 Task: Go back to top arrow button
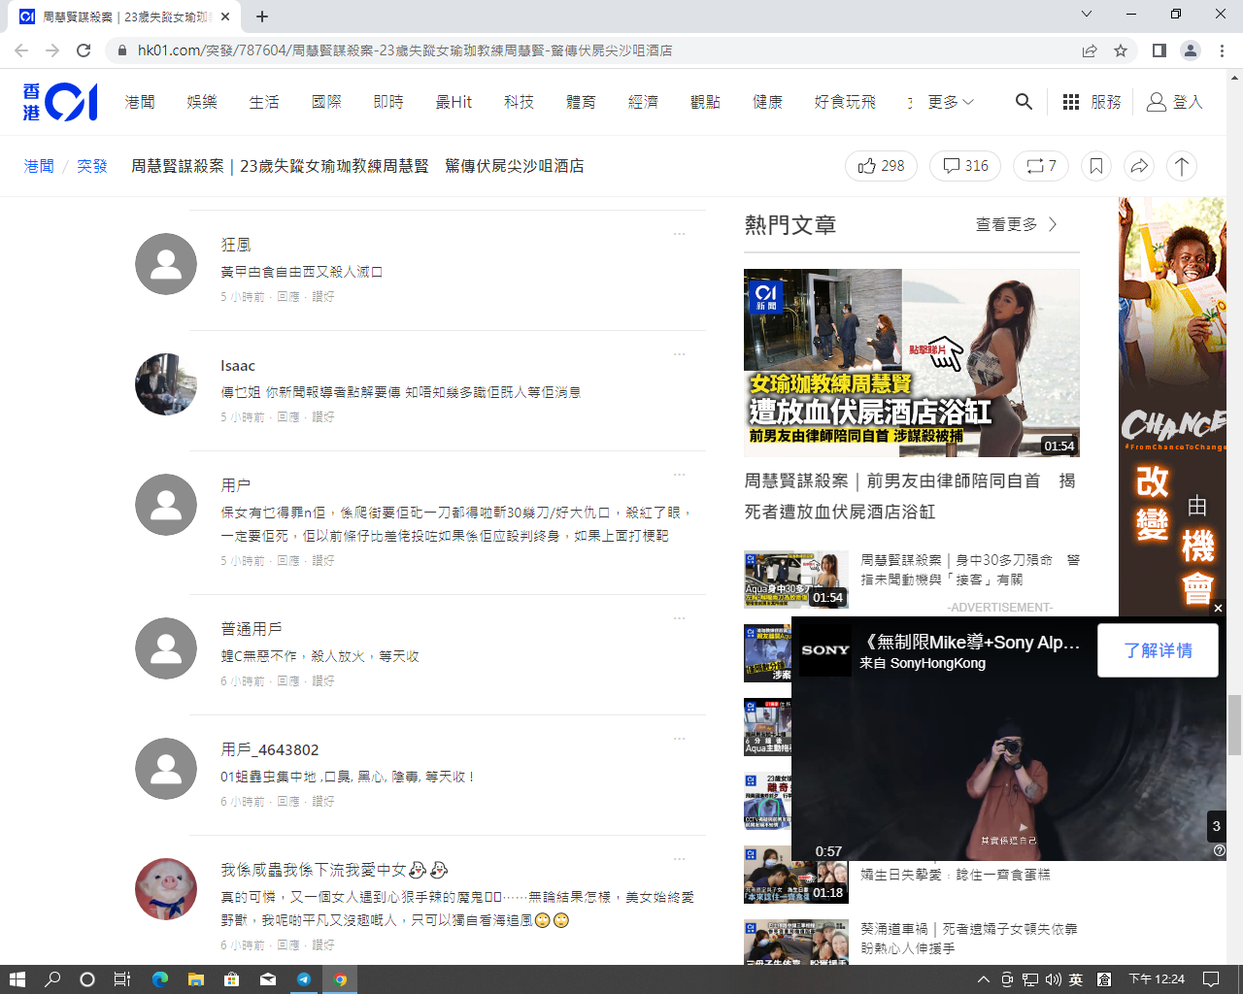(1182, 166)
